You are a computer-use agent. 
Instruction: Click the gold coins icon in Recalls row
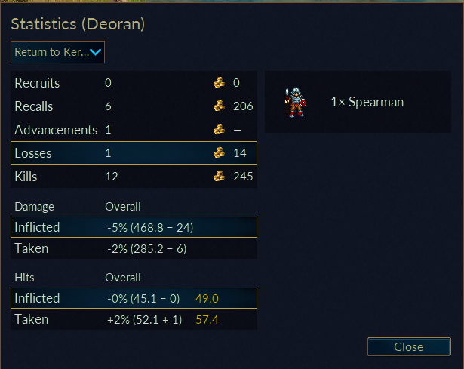point(219,106)
